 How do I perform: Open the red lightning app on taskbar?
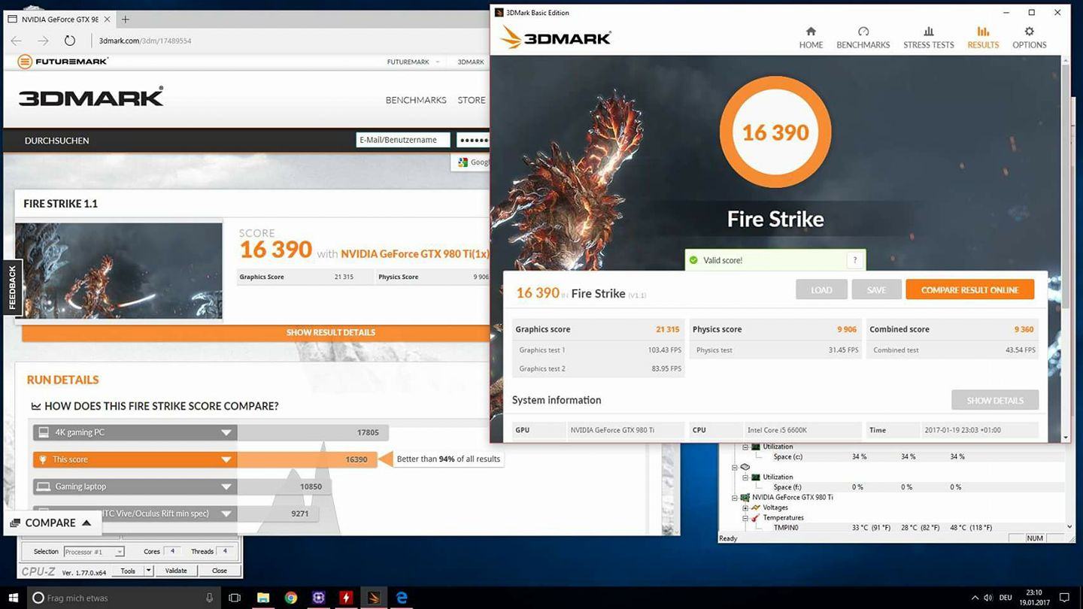pyautogui.click(x=346, y=598)
